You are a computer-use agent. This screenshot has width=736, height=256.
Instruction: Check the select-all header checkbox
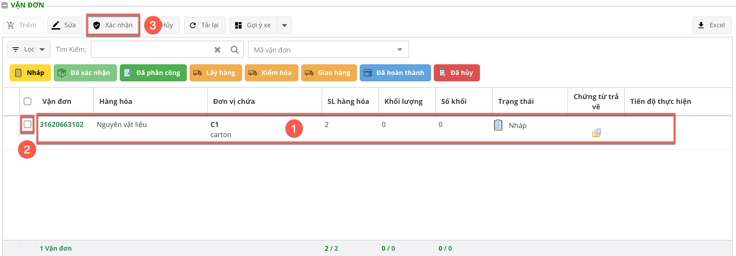27,101
